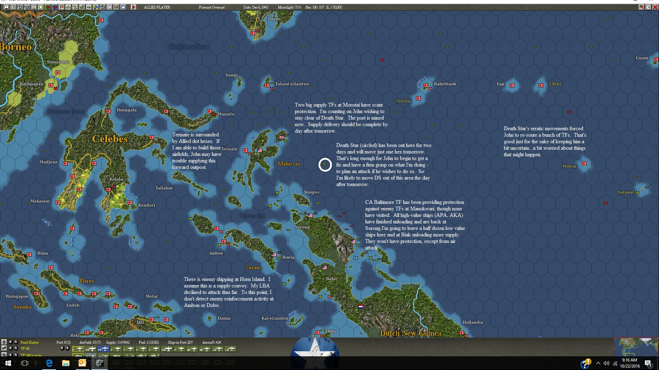Click the orange flag toolbar icon
This screenshot has width=659, height=370.
click(x=61, y=7)
